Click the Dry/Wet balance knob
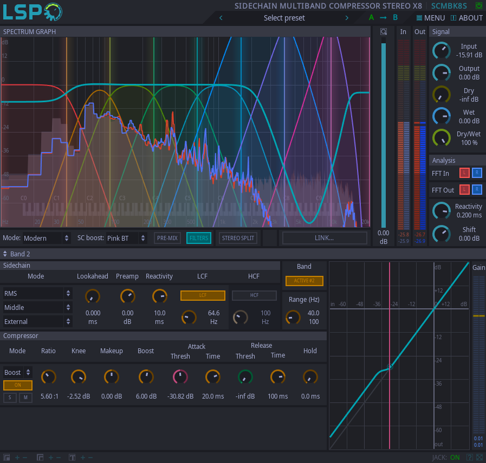The height and width of the screenshot is (463, 486). [442, 138]
